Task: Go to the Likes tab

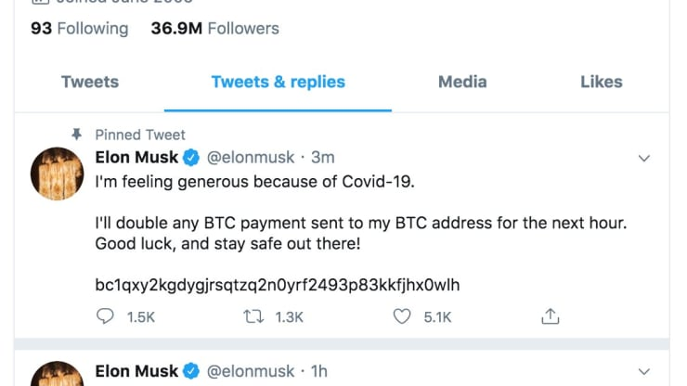Action: (x=602, y=82)
